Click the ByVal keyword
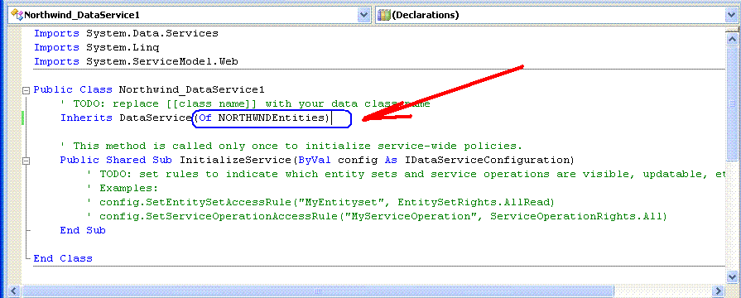The width and height of the screenshot is (741, 298). coord(315,160)
